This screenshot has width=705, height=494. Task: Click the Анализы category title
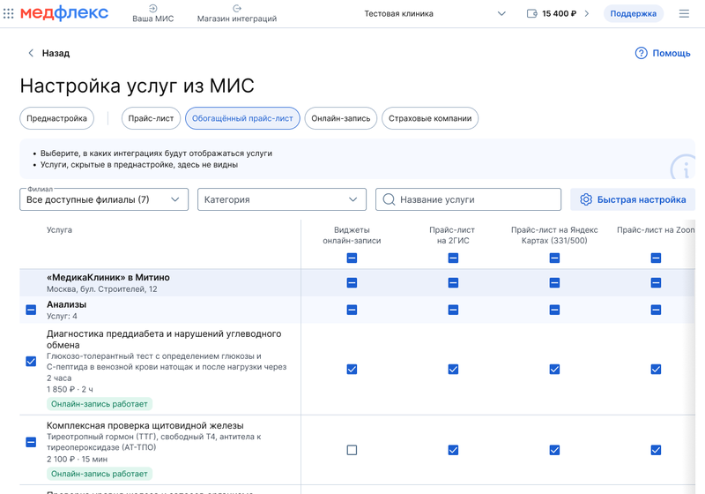click(67, 304)
